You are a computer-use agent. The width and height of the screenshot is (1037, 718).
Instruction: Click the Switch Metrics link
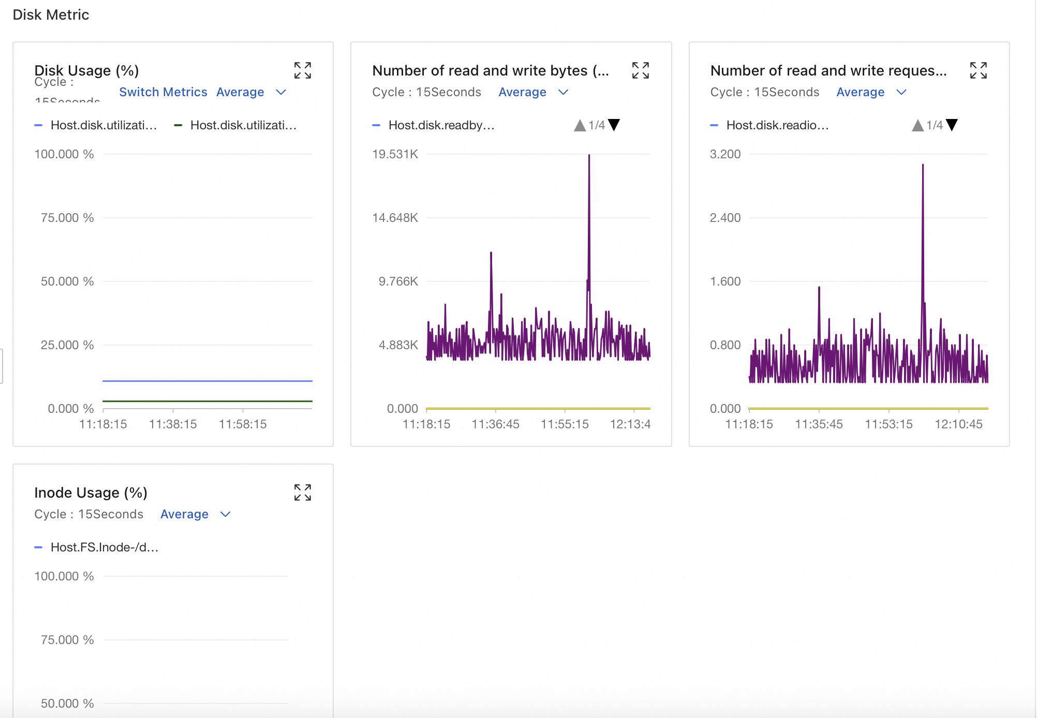[163, 92]
